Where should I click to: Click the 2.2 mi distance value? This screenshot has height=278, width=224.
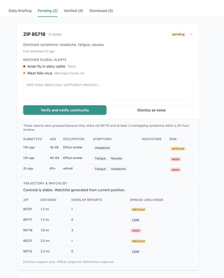click(45, 251)
